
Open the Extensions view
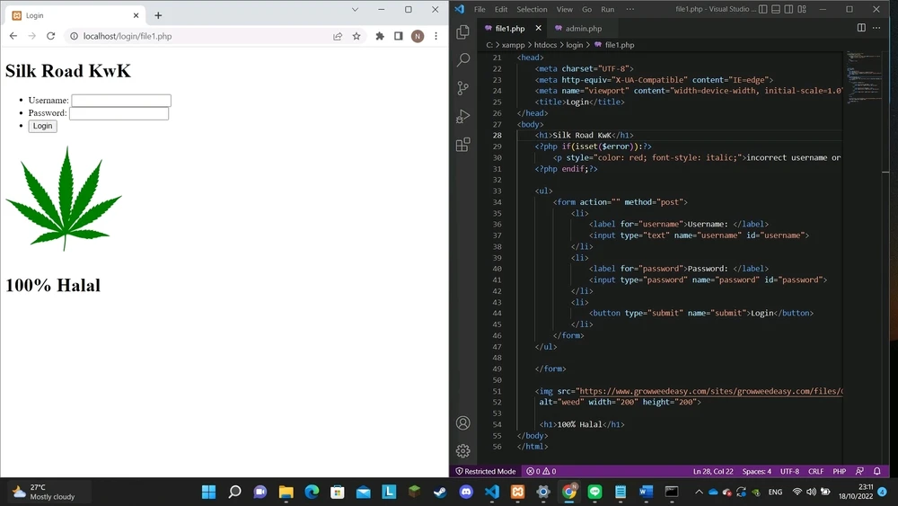click(x=463, y=144)
